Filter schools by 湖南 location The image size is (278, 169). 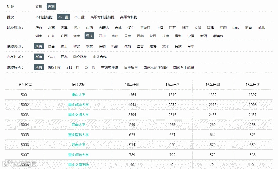click(39, 36)
